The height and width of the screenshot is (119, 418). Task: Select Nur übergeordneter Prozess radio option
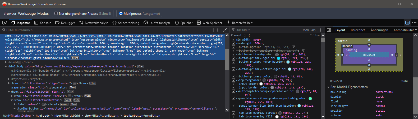(83, 13)
